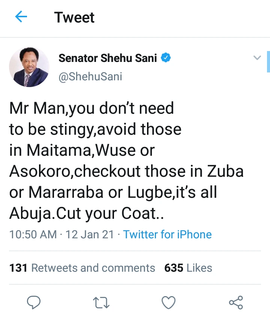Tap the 10:50 AM timestamp
Image resolution: width=270 pixels, height=319 pixels.
coord(33,235)
